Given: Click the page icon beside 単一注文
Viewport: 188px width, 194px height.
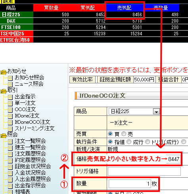Looking at the screenshot, I should click(x=10, y=104).
